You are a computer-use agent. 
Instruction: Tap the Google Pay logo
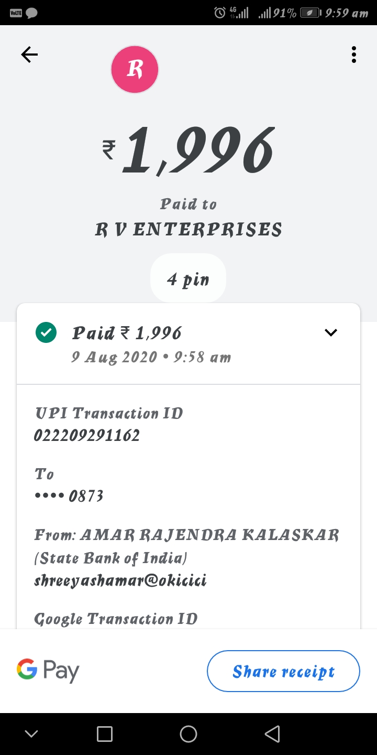click(48, 671)
